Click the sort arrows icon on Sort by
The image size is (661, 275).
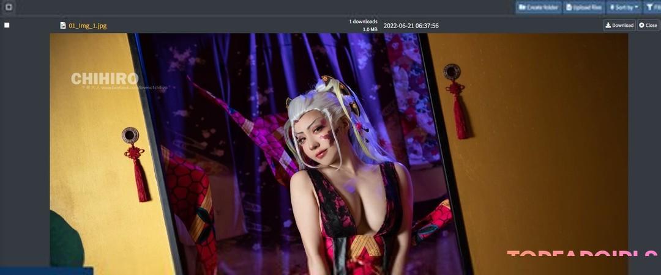612,7
